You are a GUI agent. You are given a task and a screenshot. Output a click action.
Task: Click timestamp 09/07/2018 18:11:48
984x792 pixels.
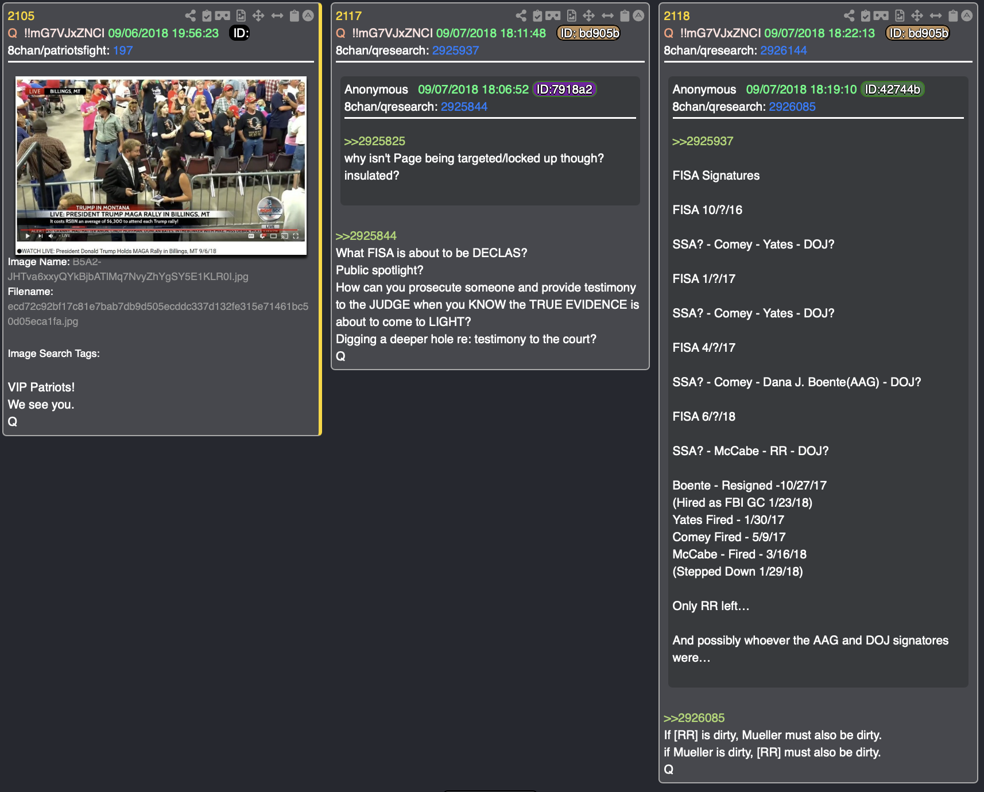coord(491,33)
